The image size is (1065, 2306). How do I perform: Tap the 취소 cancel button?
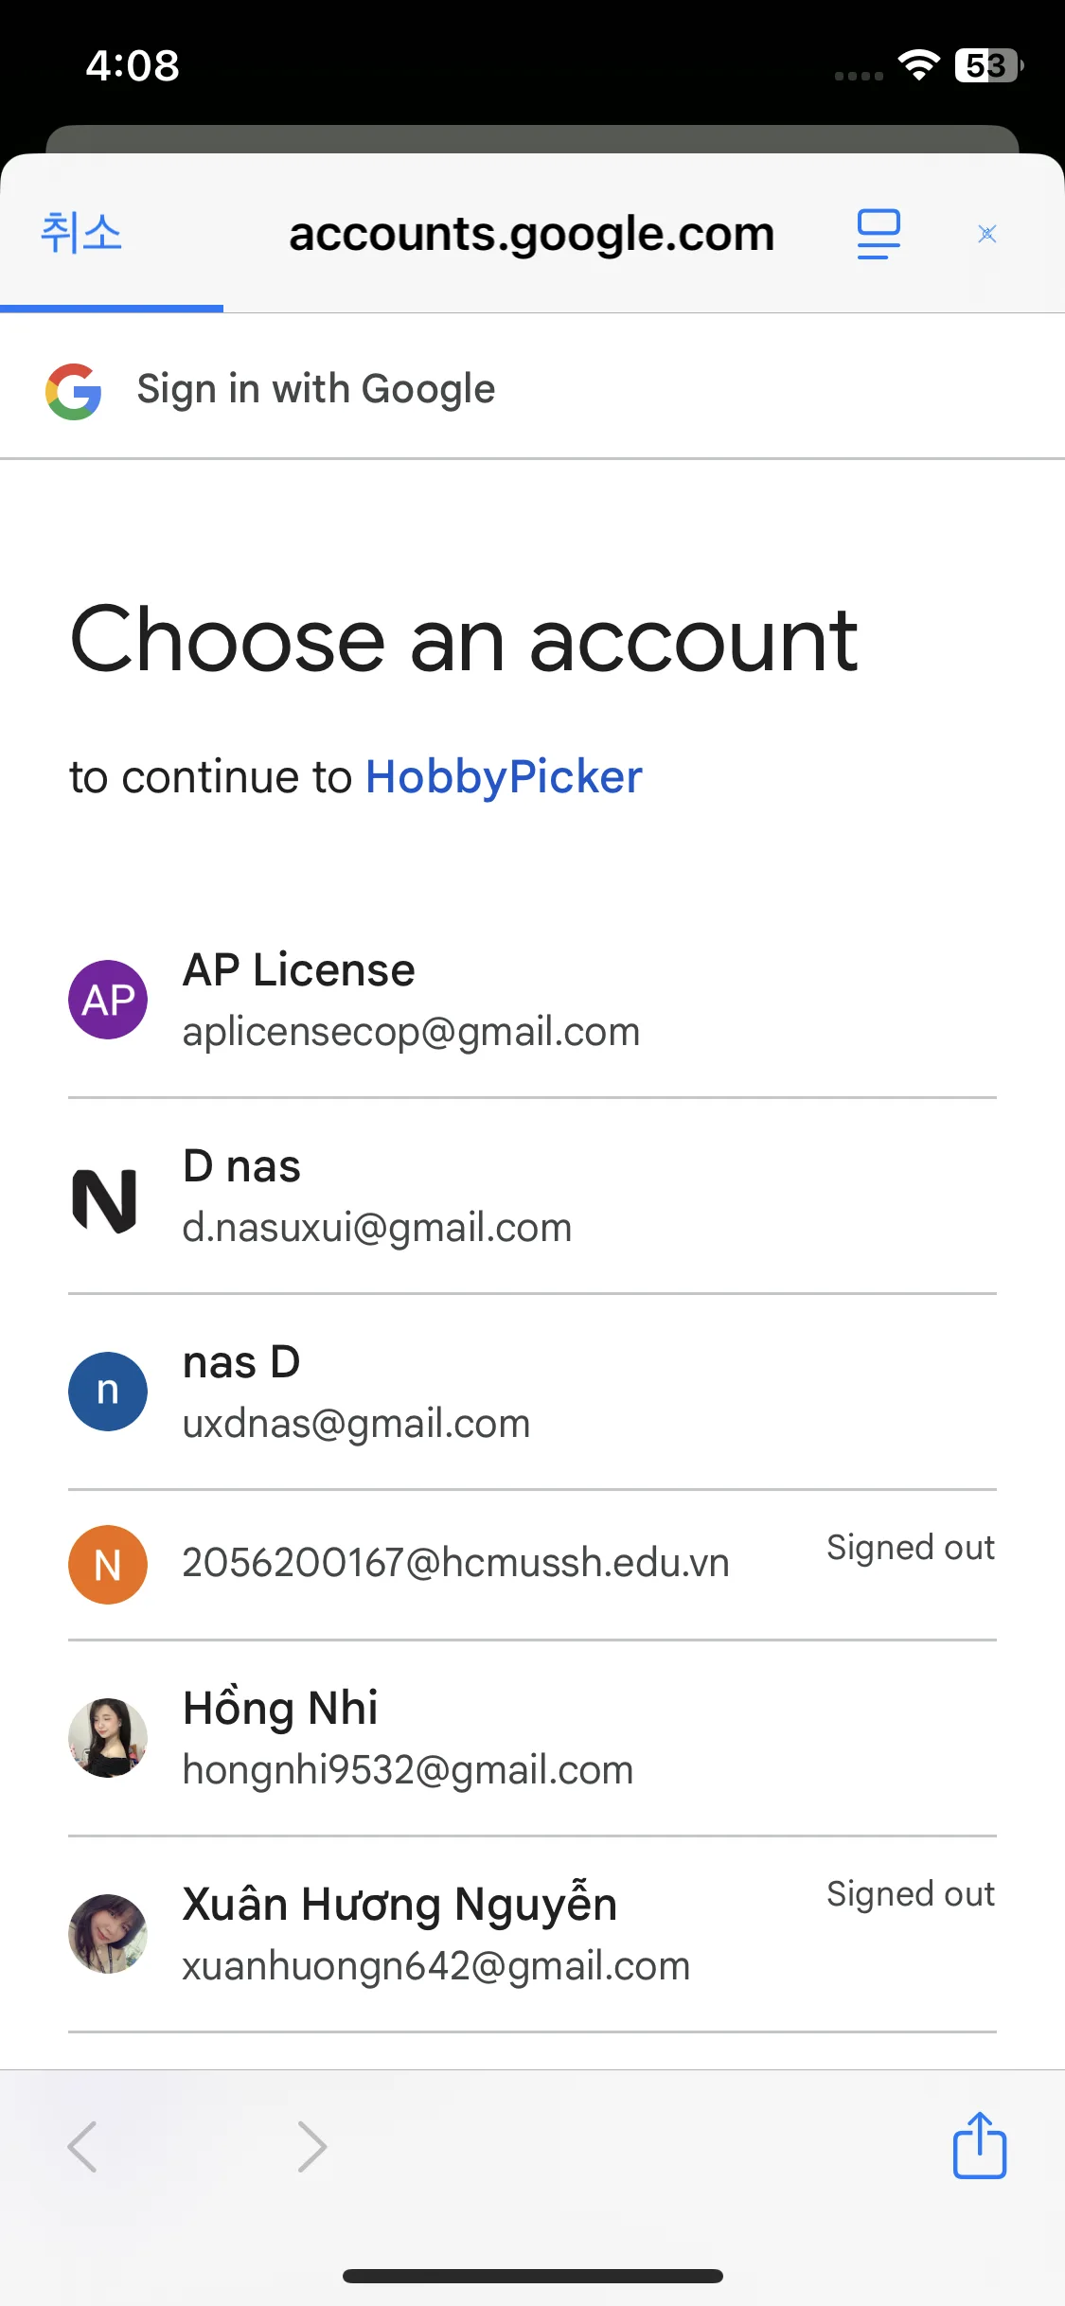pos(81,233)
